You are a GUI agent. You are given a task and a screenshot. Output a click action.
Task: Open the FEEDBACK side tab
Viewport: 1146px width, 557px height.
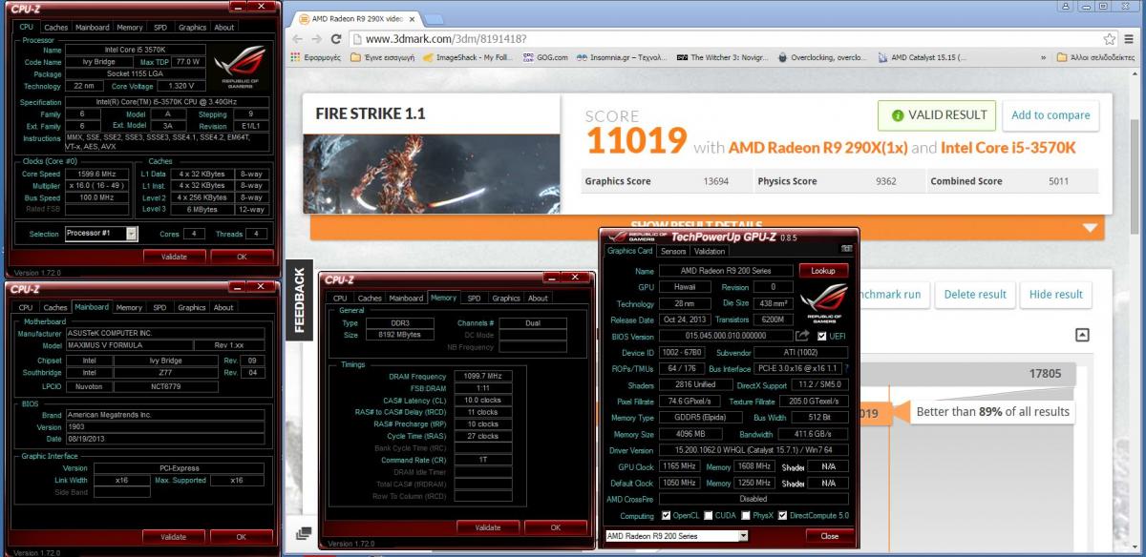click(x=299, y=299)
